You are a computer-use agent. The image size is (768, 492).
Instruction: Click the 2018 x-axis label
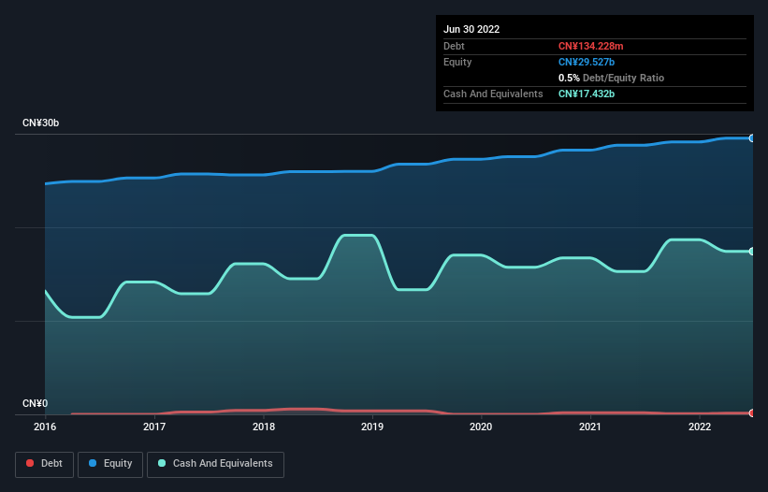coord(264,427)
